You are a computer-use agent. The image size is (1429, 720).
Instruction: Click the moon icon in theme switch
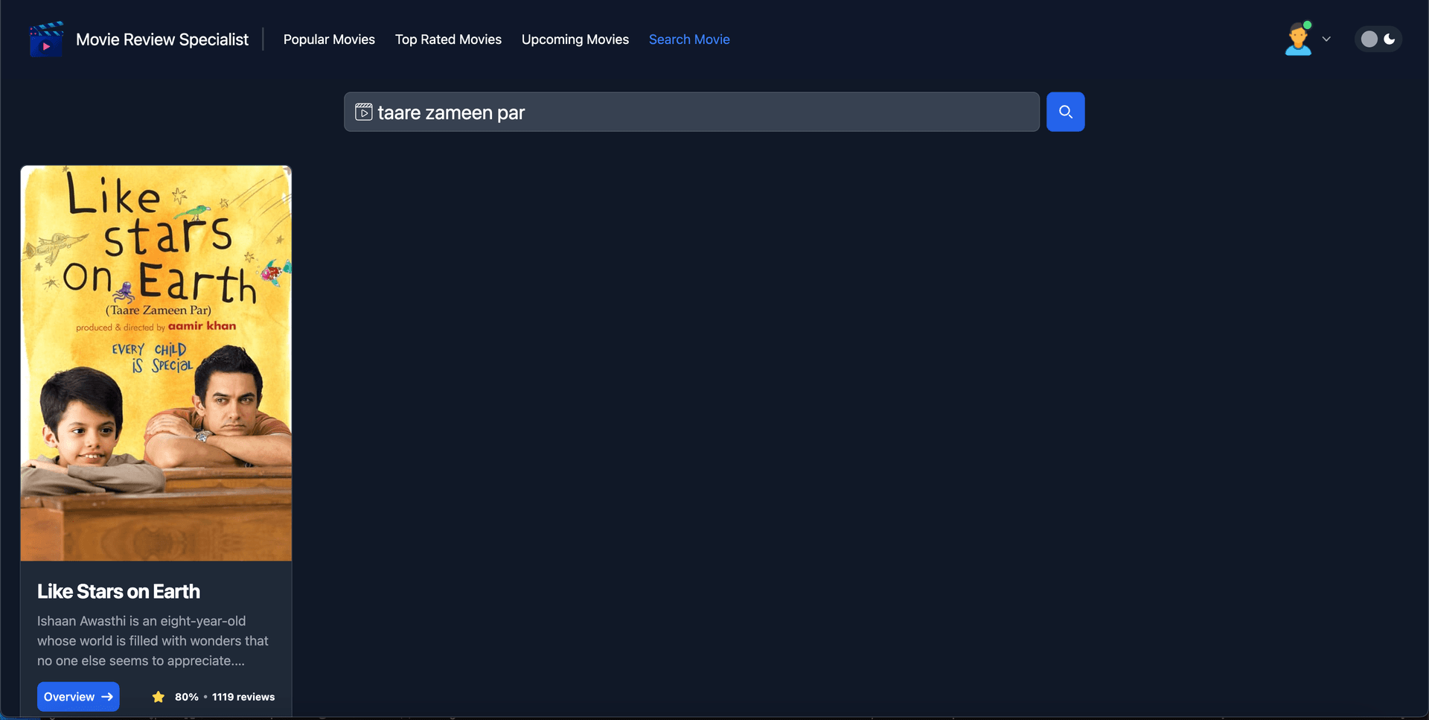coord(1390,39)
